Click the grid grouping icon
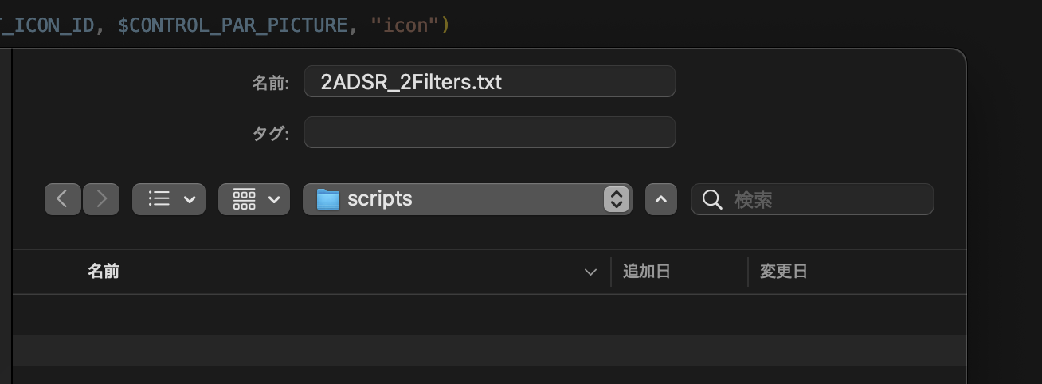 coord(244,199)
